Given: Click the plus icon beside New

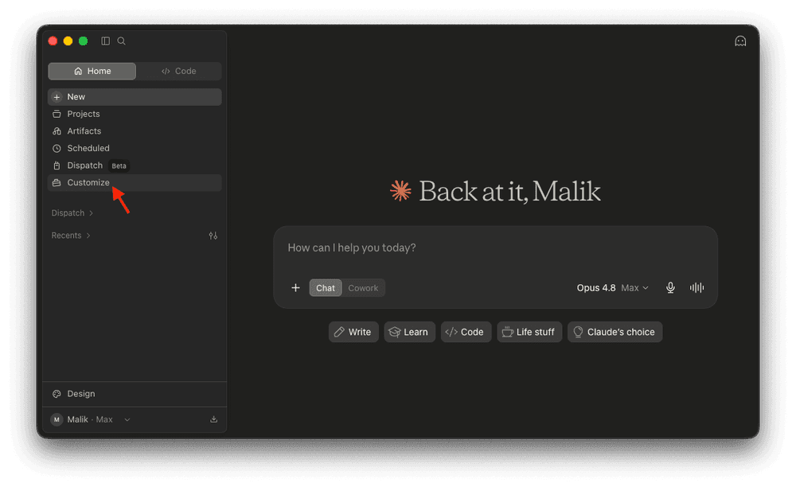Looking at the screenshot, I should coord(57,97).
